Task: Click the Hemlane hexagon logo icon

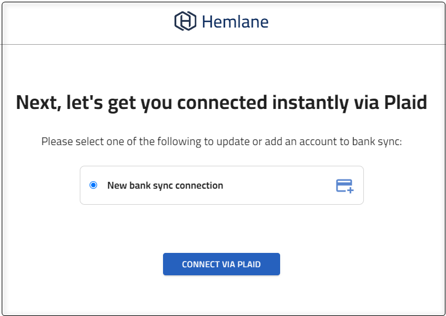Action: (185, 22)
